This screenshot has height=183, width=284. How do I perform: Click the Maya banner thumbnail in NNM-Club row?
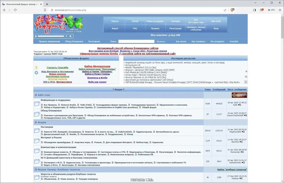click(239, 95)
